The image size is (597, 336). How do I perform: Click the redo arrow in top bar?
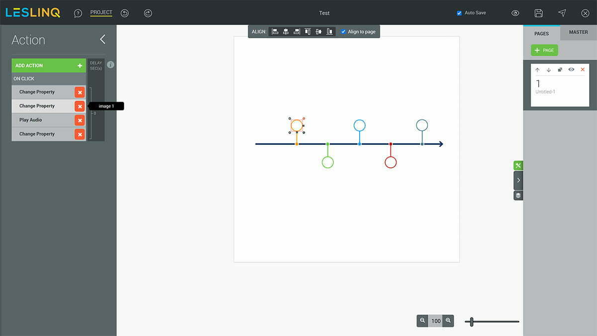coord(148,13)
